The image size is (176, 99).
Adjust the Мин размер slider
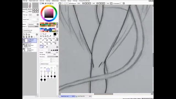click(x=51, y=54)
